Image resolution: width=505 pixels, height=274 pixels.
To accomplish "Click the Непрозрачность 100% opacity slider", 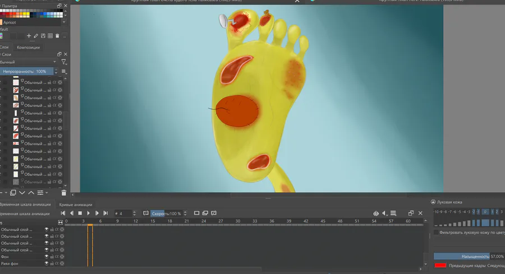I will click(x=27, y=71).
